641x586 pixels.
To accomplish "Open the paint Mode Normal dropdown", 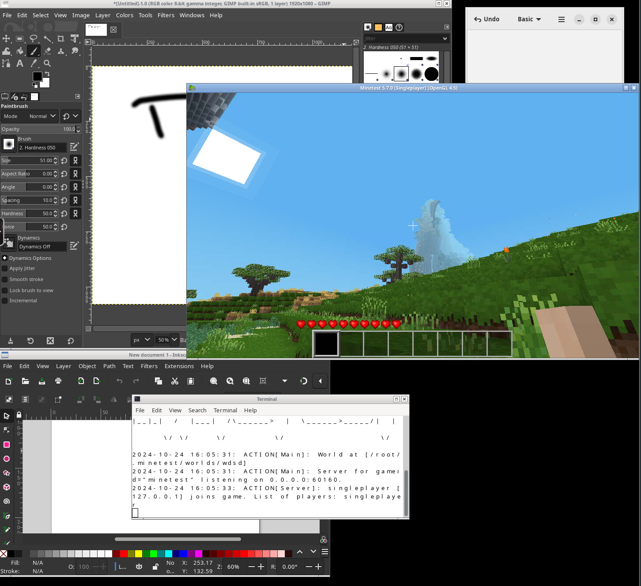I will (x=30, y=116).
